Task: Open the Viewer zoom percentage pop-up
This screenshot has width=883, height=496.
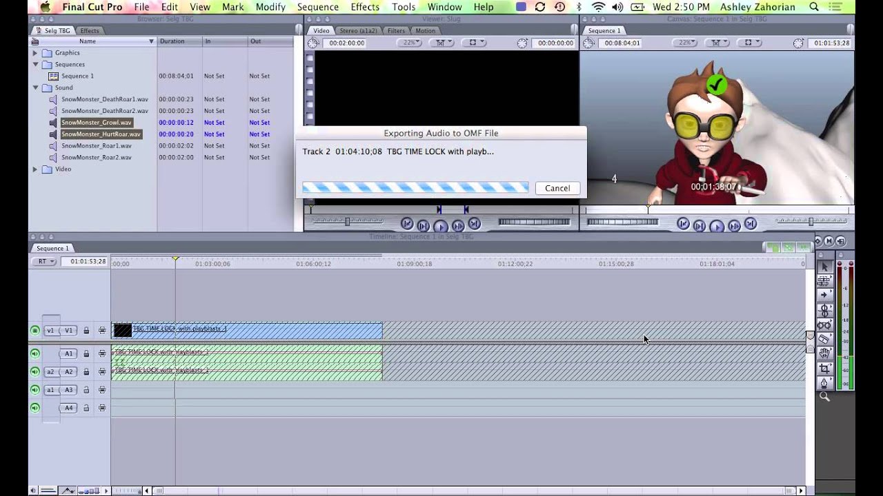Action: [x=410, y=43]
